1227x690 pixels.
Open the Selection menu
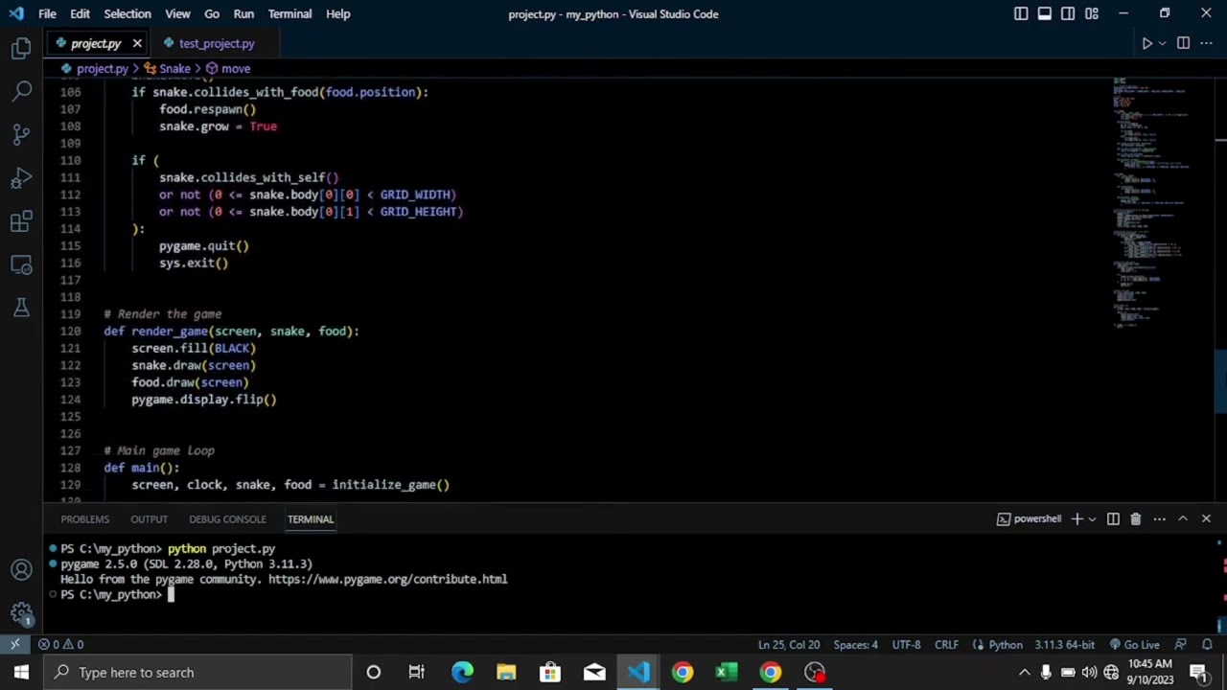(127, 13)
